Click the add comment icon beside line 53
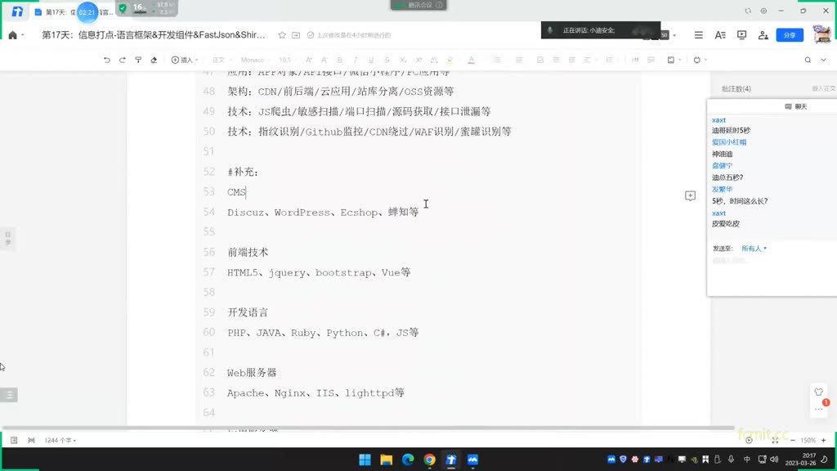This screenshot has height=471, width=837. [690, 195]
